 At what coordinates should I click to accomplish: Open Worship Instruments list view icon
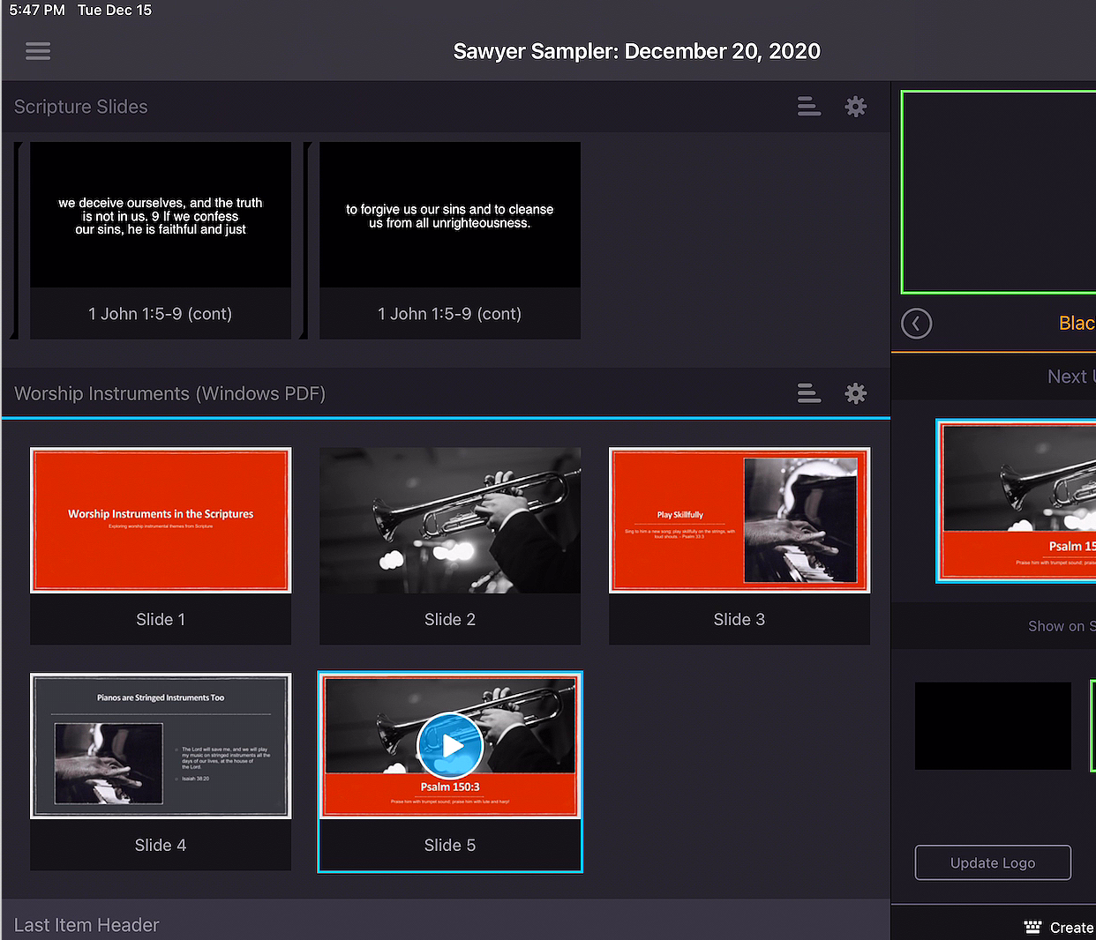point(809,393)
